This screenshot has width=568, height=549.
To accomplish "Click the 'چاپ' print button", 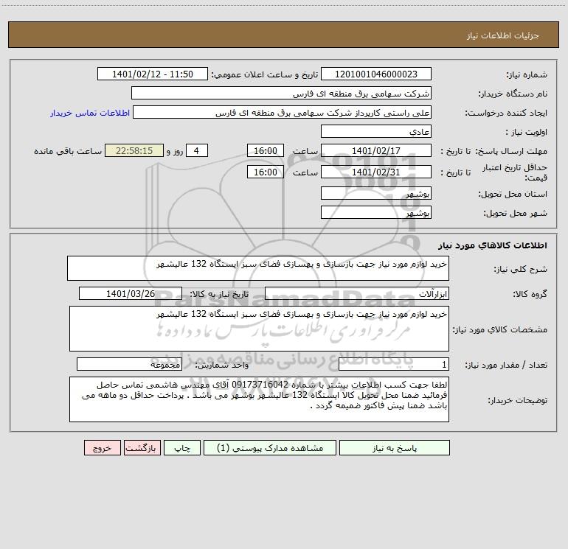I will pos(182,448).
